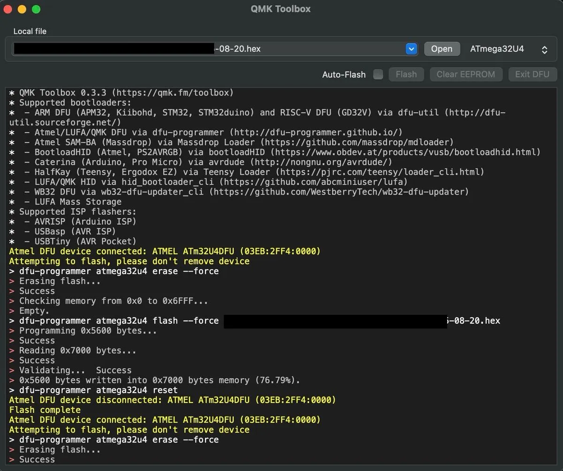Click the Auto-Flash label text

coord(344,75)
